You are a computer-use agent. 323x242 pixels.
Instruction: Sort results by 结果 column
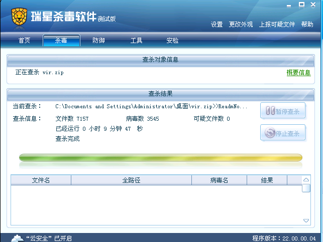(x=267, y=180)
